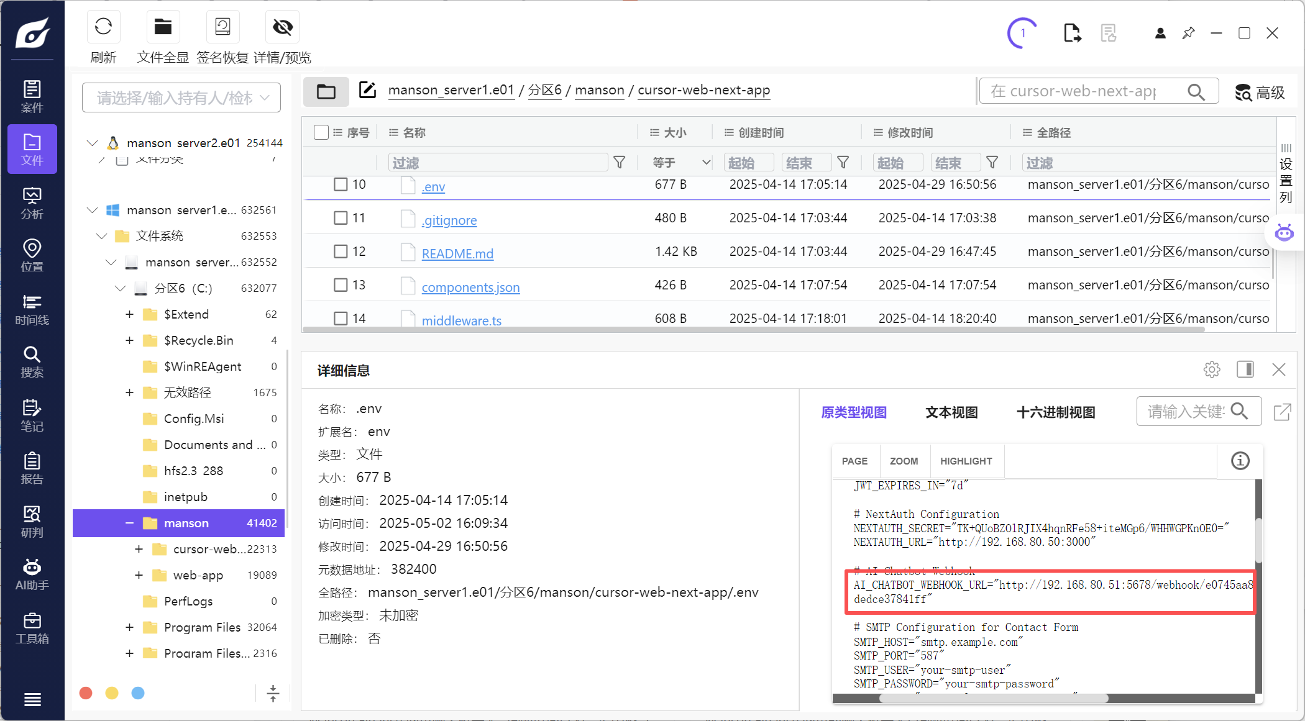The width and height of the screenshot is (1305, 721).
Task: Open 签名恢复 signature recovery tool
Action: coord(222,27)
